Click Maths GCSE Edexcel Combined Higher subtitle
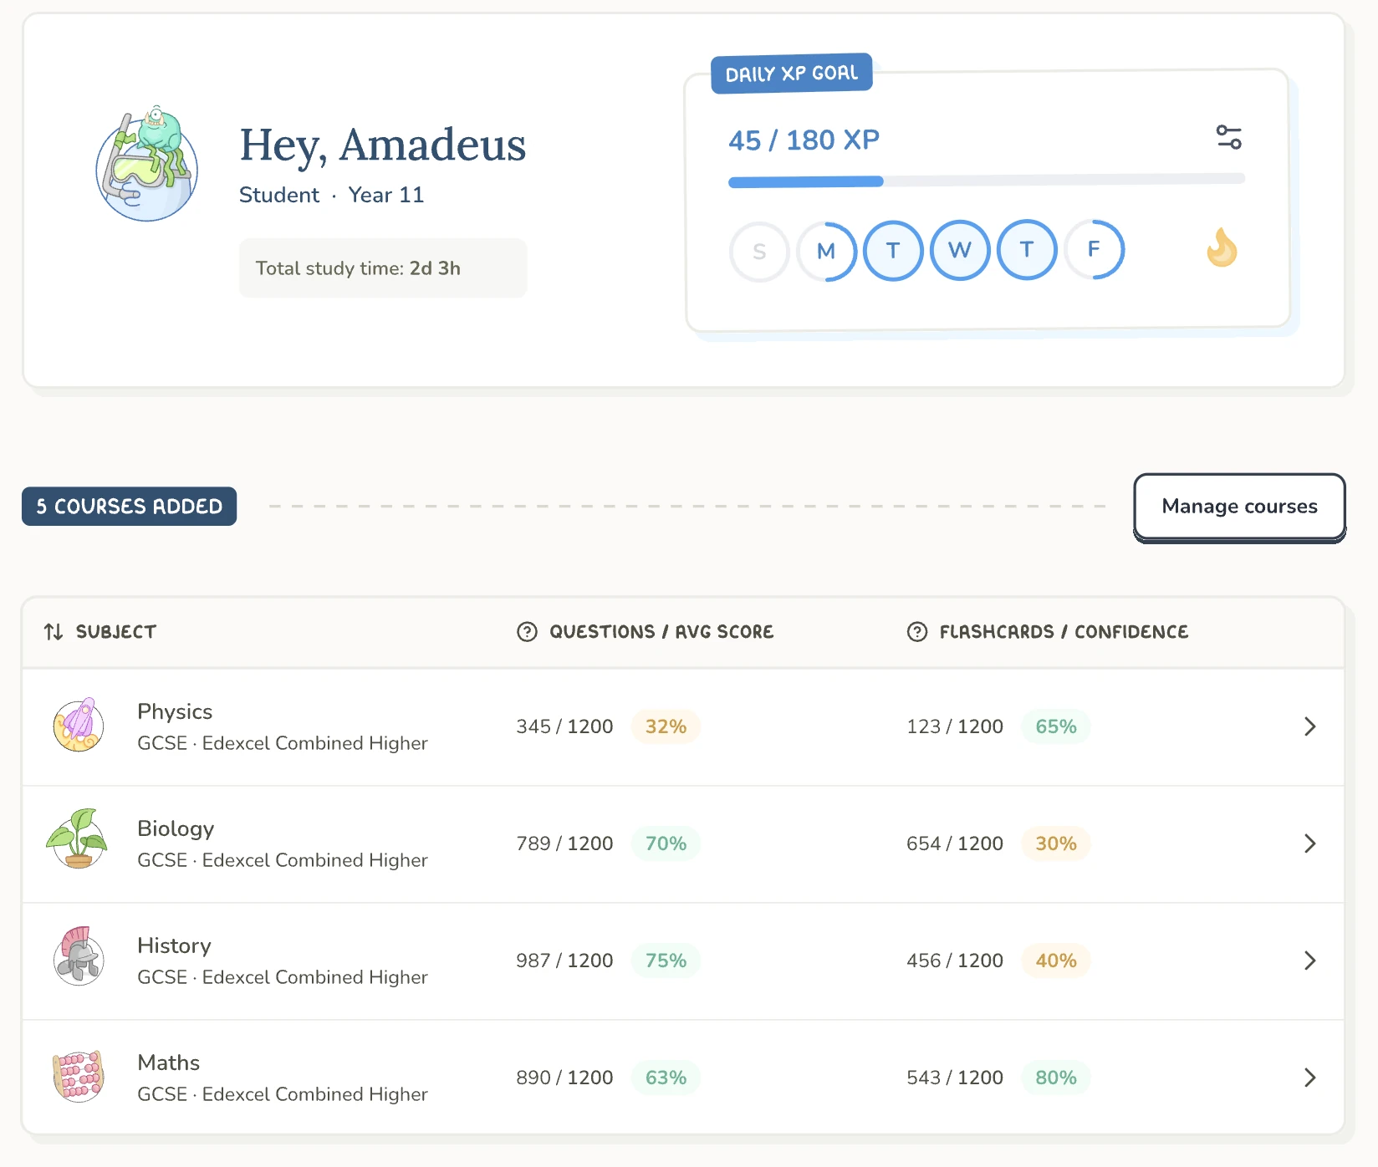The width and height of the screenshot is (1378, 1167). 283,1094
